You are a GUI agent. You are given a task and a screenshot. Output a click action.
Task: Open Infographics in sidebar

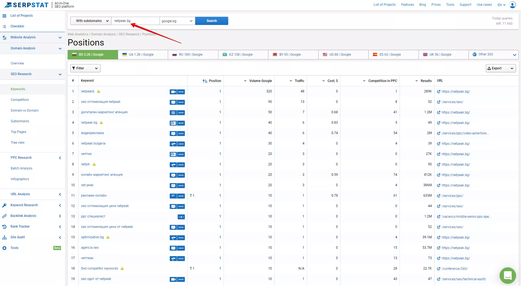(x=20, y=179)
